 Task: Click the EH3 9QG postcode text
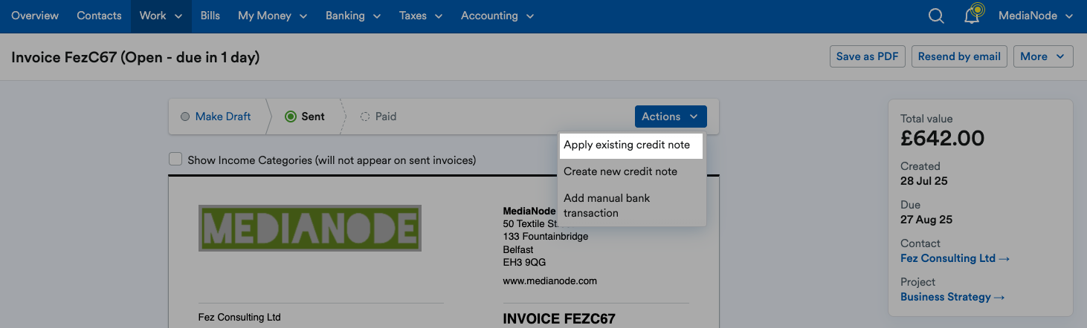(525, 262)
